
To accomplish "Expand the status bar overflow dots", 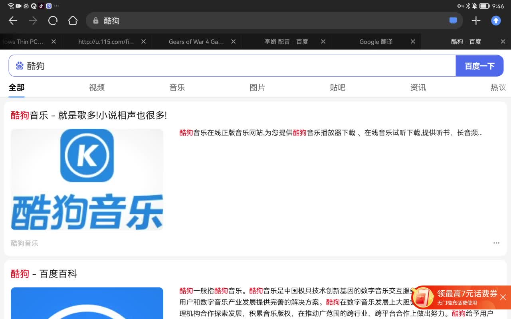I will (56, 6).
